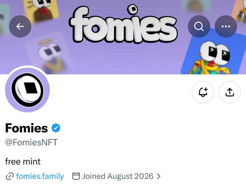Tap the yellow character card in banner
246x188 pixels.
41,10
